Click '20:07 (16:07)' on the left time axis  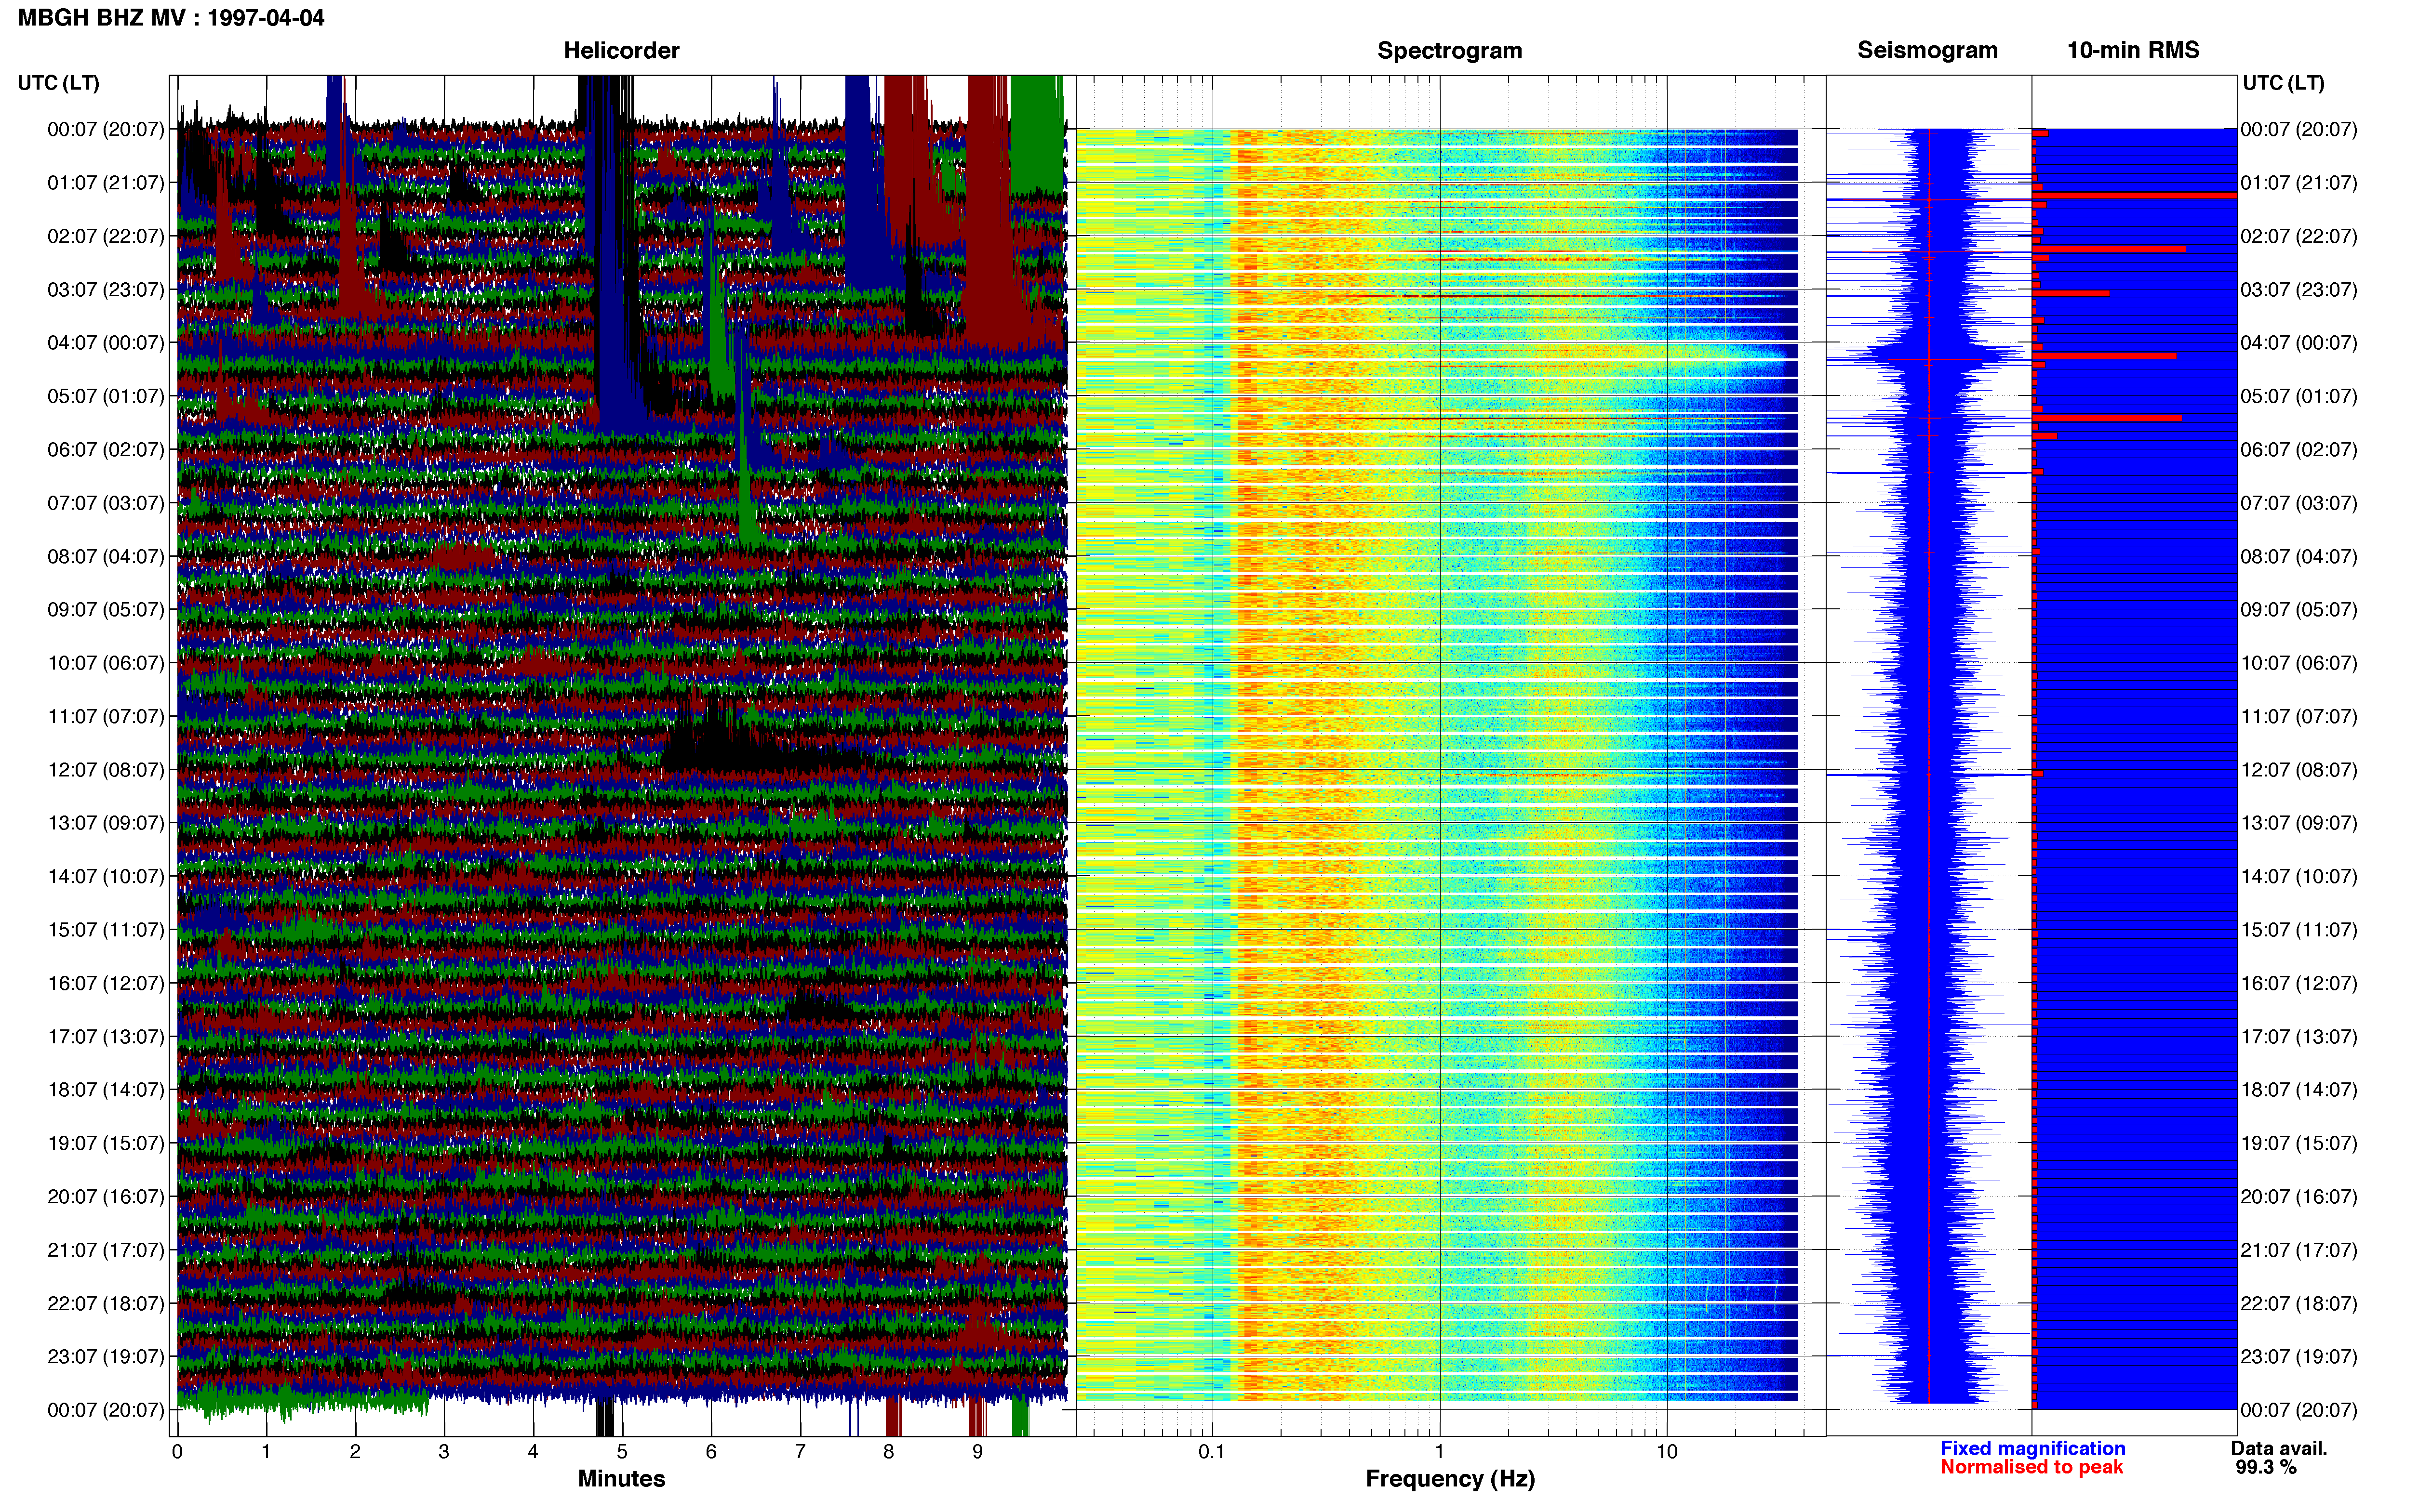[x=106, y=1197]
